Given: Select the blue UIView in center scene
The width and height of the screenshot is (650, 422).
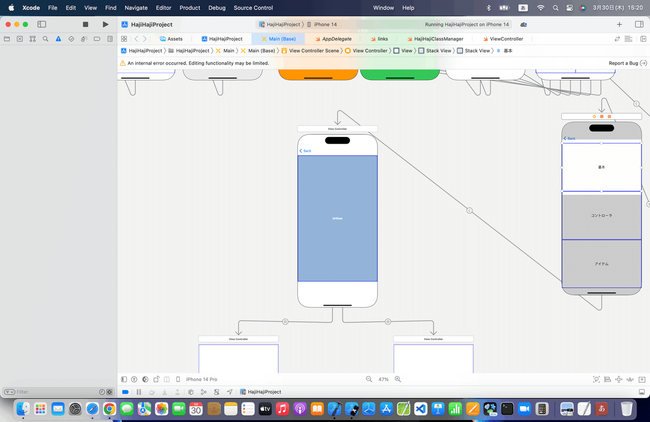Looking at the screenshot, I should click(337, 218).
